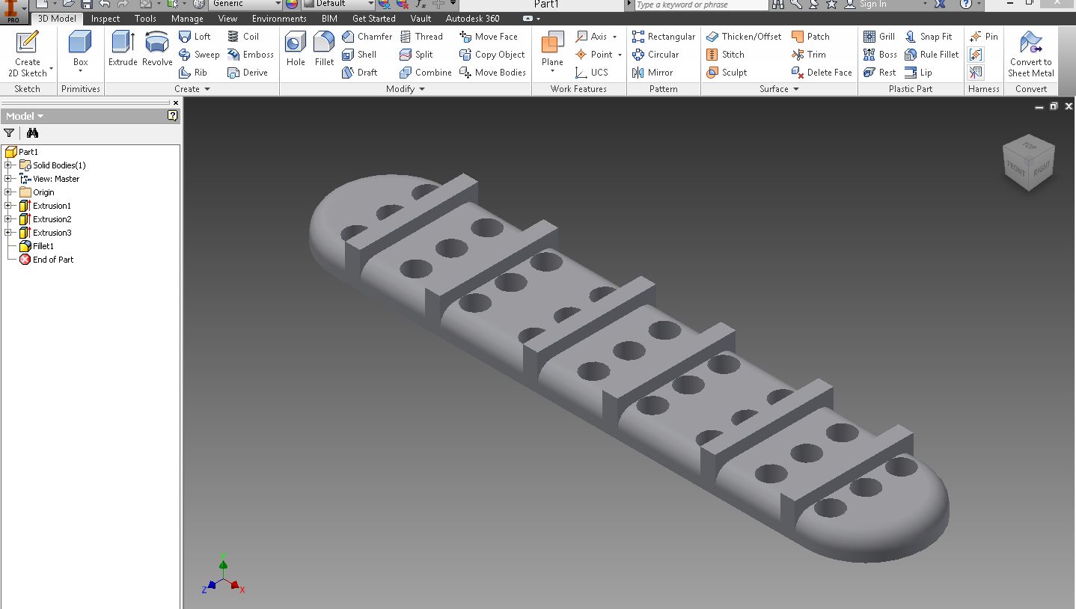Viewport: 1076px width, 609px height.
Task: Choose the Loft tool
Action: pos(195,37)
